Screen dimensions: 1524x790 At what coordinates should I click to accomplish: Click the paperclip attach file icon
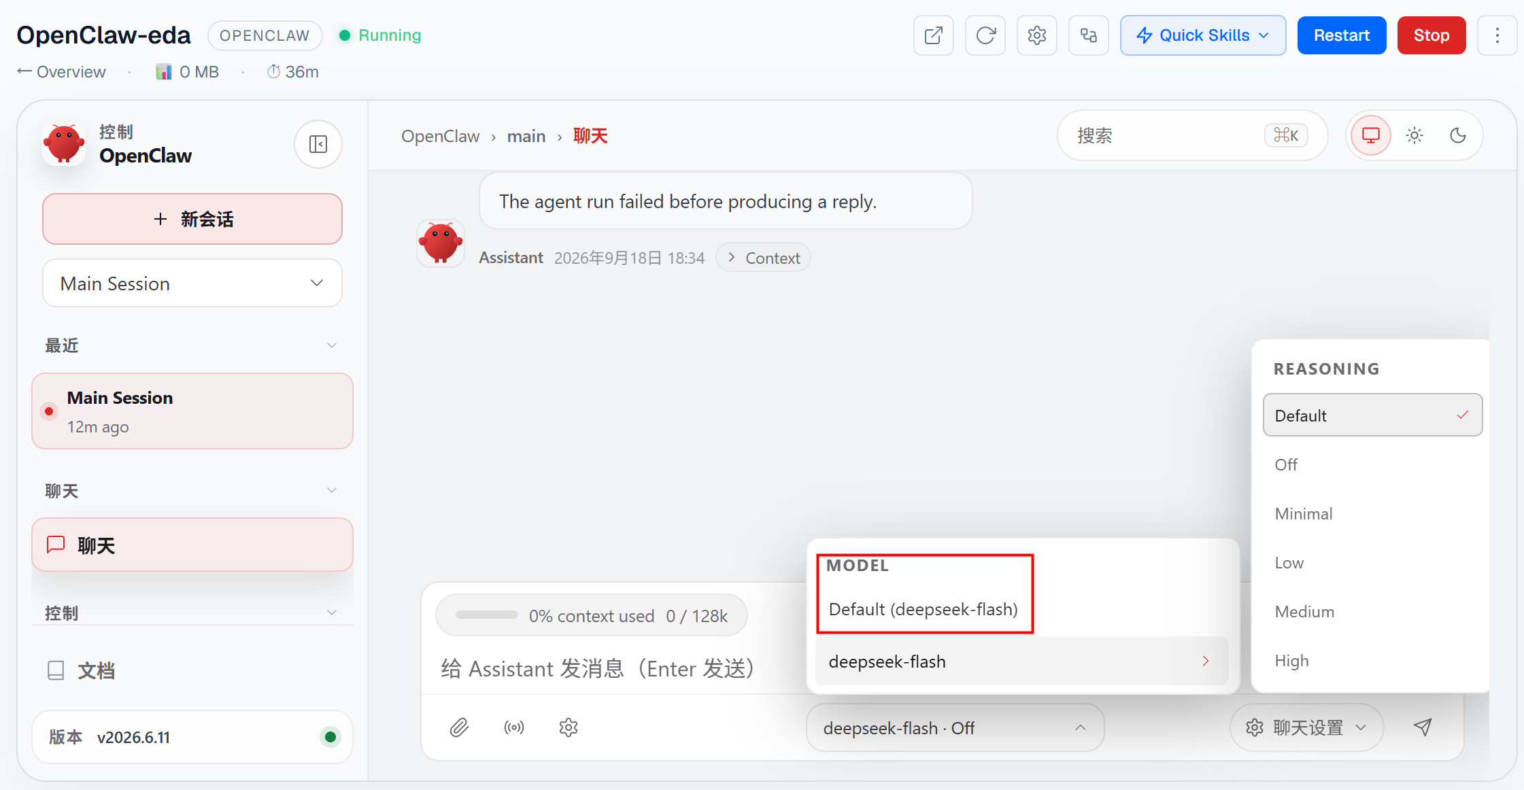click(x=460, y=727)
